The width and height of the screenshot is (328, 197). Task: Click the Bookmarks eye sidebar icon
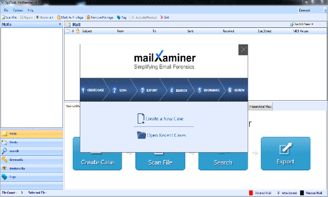(4, 169)
